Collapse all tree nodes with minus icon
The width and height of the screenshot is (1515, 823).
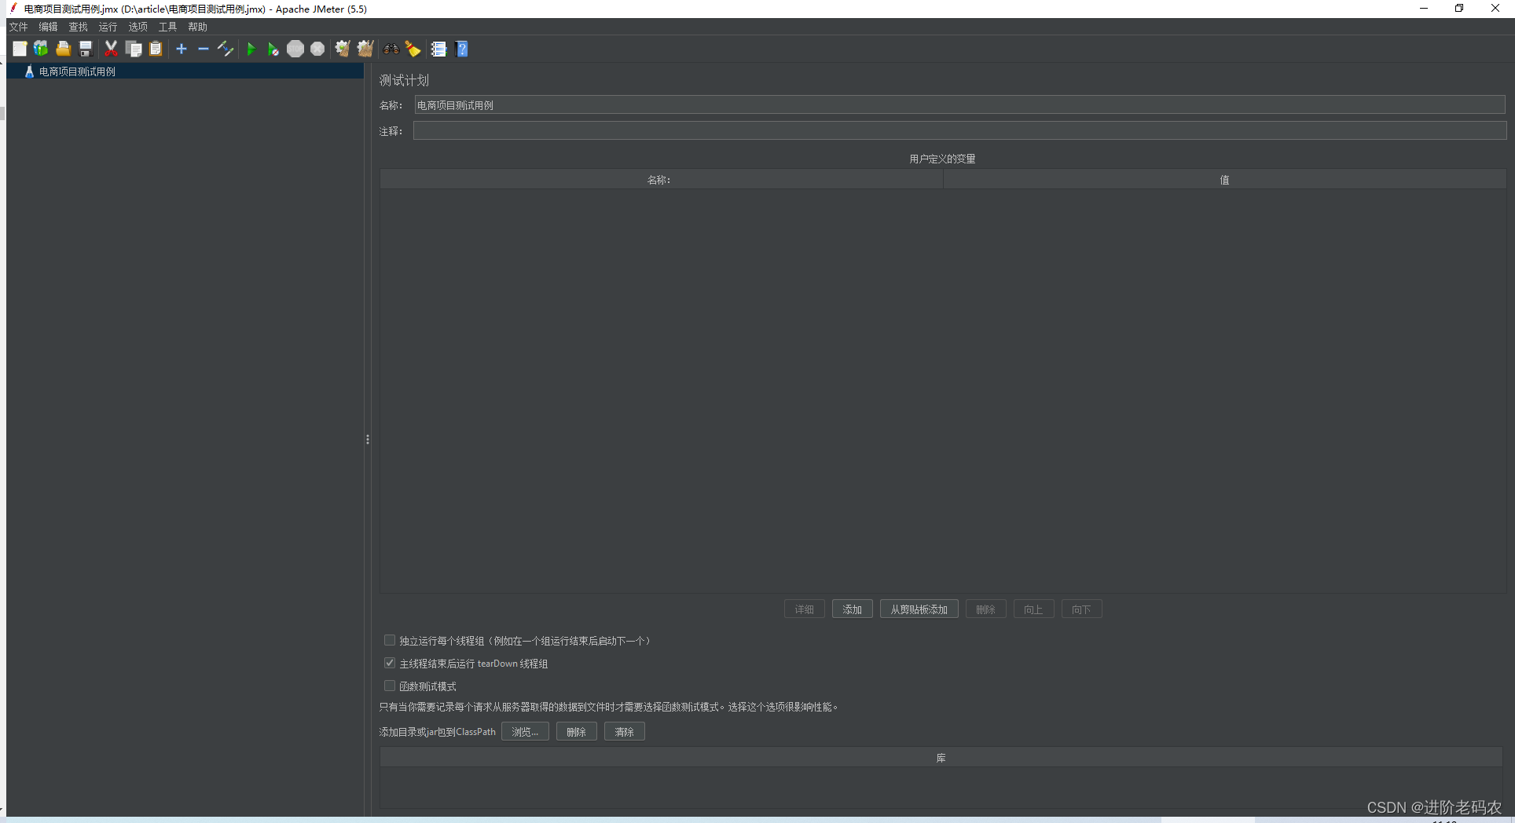tap(204, 49)
